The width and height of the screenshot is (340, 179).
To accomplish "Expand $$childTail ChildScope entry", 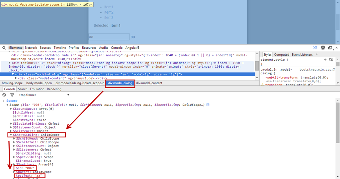I will point(14,142).
